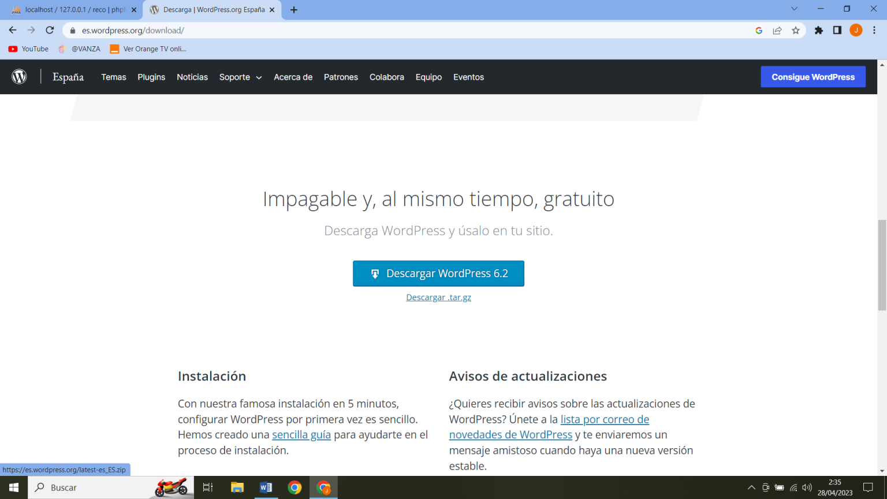The width and height of the screenshot is (887, 499).
Task: Open the Temas menu item
Action: coord(113,77)
